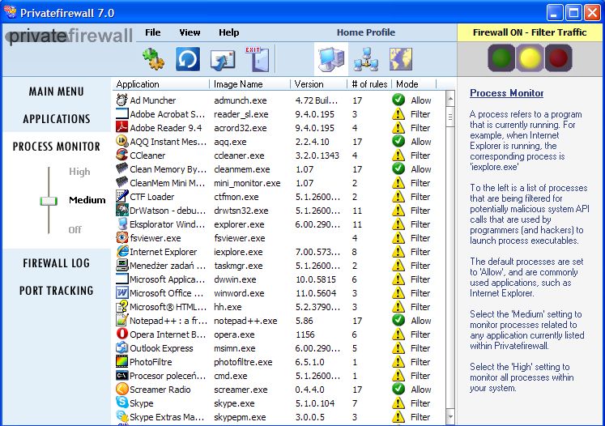Image resolution: width=605 pixels, height=426 pixels.
Task: Open the View menu
Action: click(190, 32)
